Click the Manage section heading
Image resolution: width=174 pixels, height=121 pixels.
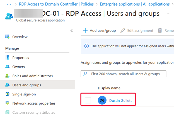pos(12,48)
